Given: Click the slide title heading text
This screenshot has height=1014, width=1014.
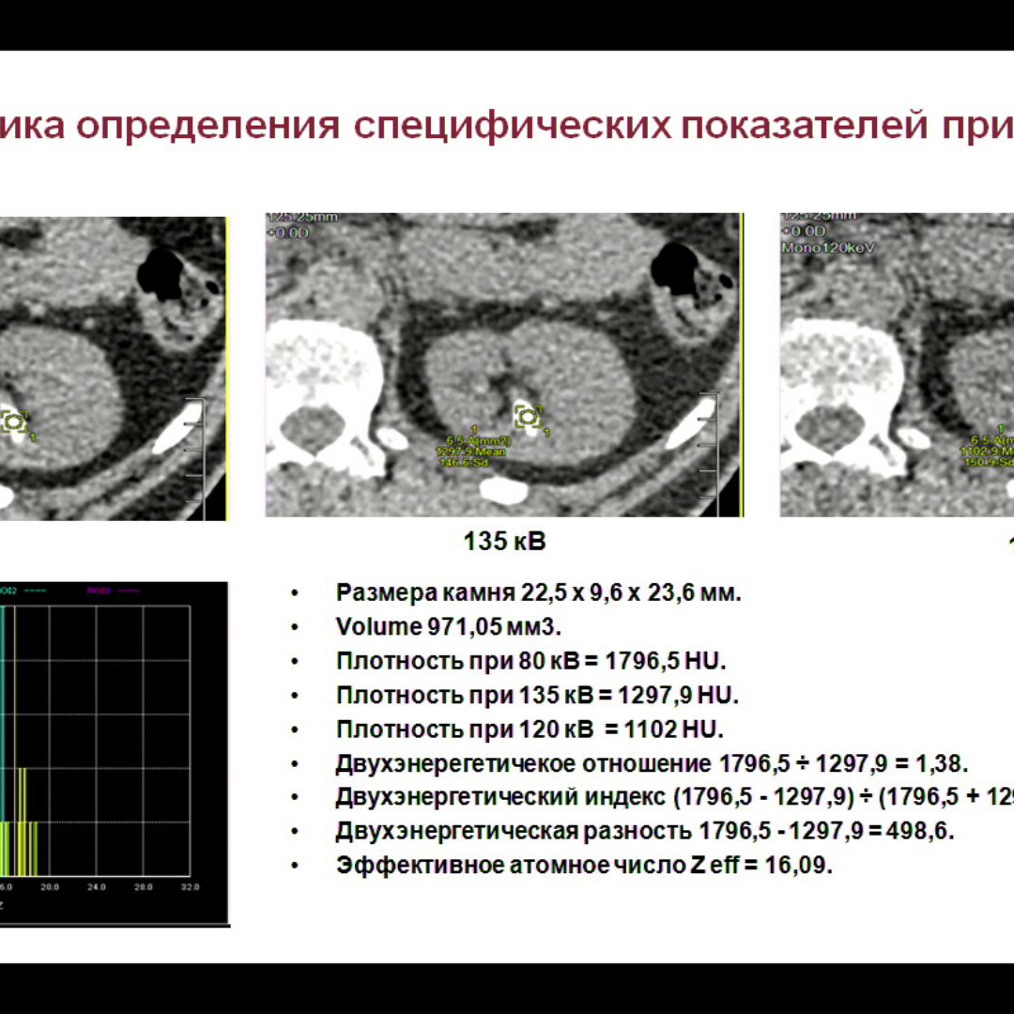Looking at the screenshot, I should [507, 125].
